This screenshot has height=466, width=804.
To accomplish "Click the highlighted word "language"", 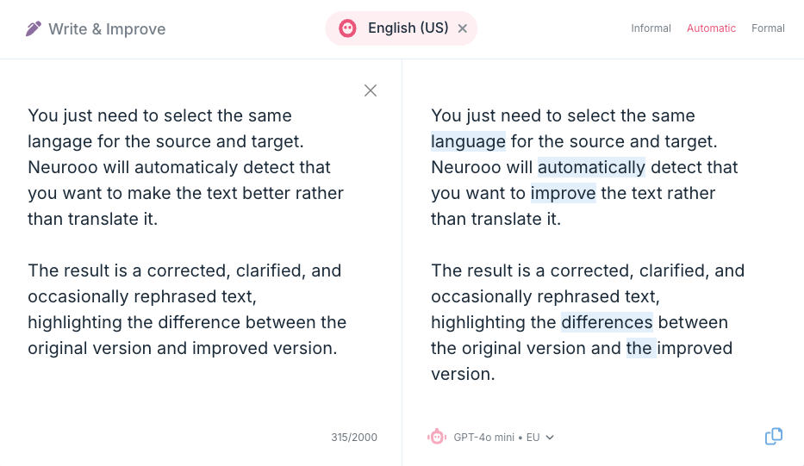I will click(468, 141).
